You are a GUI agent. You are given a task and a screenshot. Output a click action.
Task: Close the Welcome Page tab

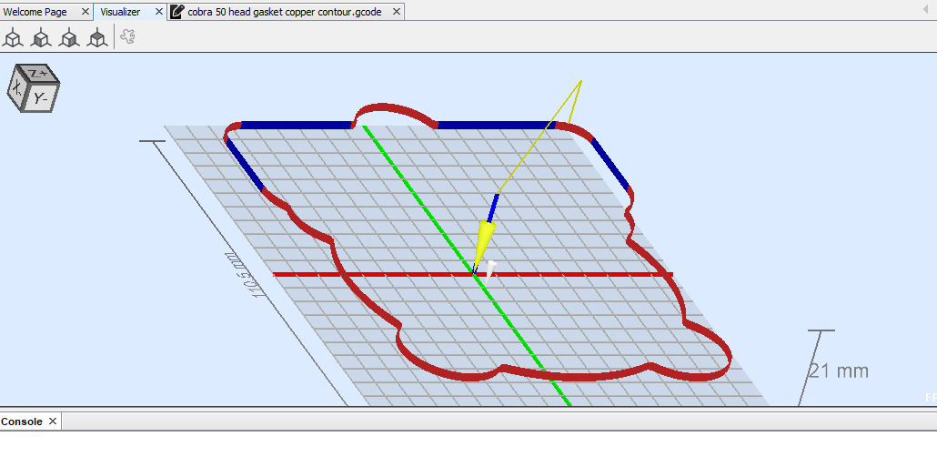click(86, 12)
